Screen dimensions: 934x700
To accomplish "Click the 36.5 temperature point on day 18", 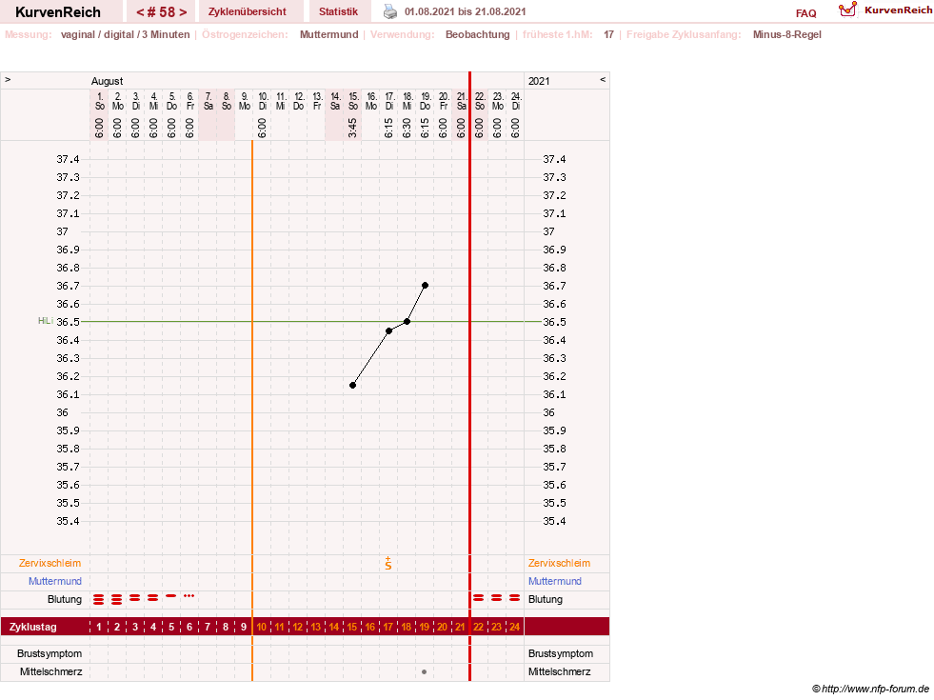I will click(407, 322).
